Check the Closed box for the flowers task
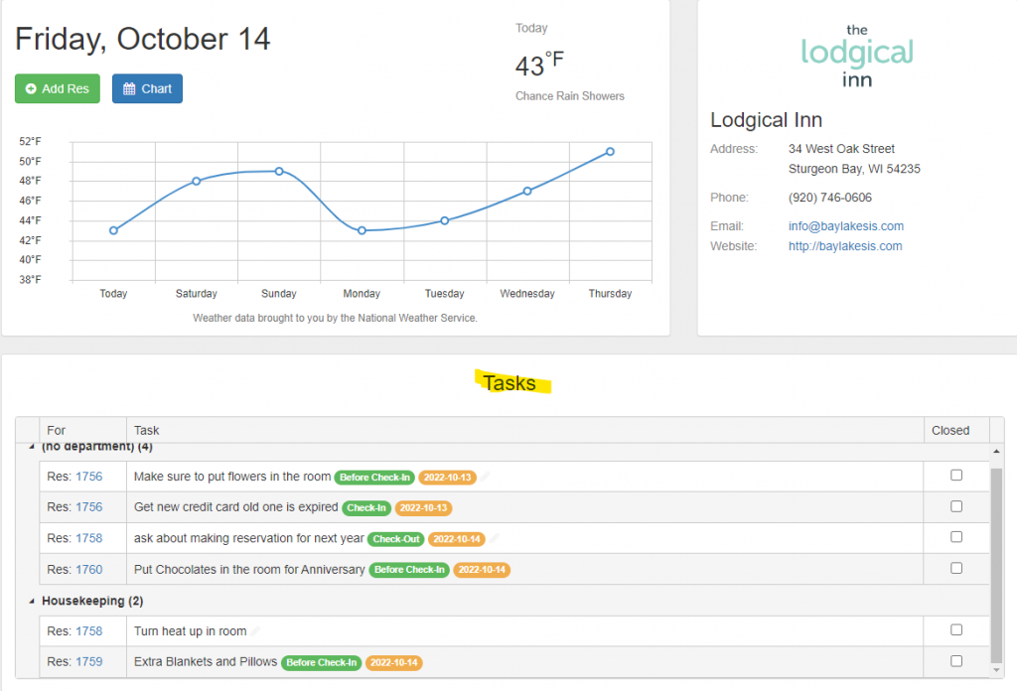The width and height of the screenshot is (1017, 691). 956,476
